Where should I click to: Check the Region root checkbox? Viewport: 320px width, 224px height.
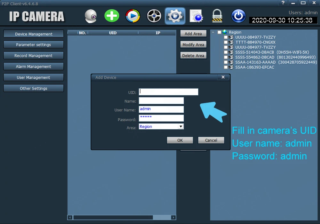coord(220,32)
